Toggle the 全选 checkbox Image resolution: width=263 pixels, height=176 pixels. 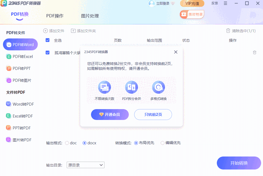pos(48,40)
